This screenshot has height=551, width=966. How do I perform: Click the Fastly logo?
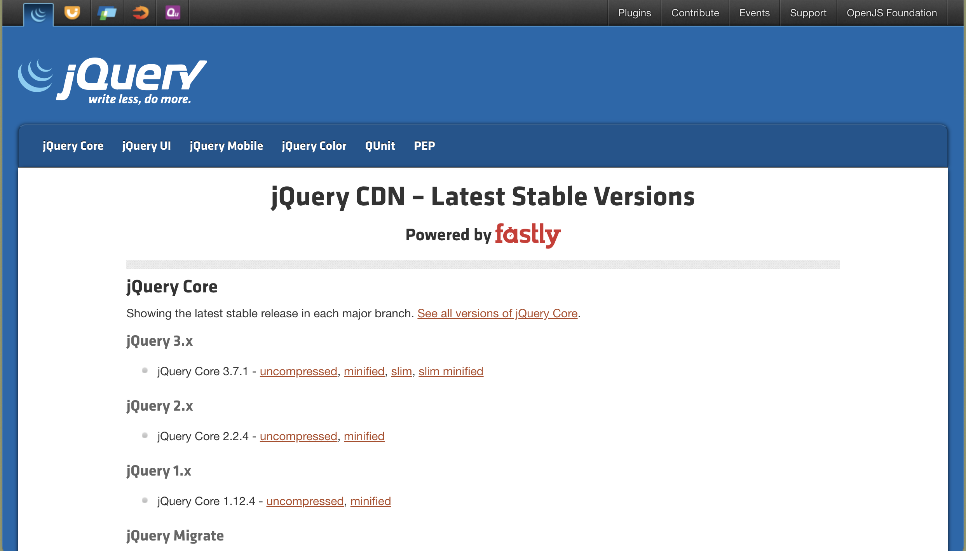tap(527, 234)
